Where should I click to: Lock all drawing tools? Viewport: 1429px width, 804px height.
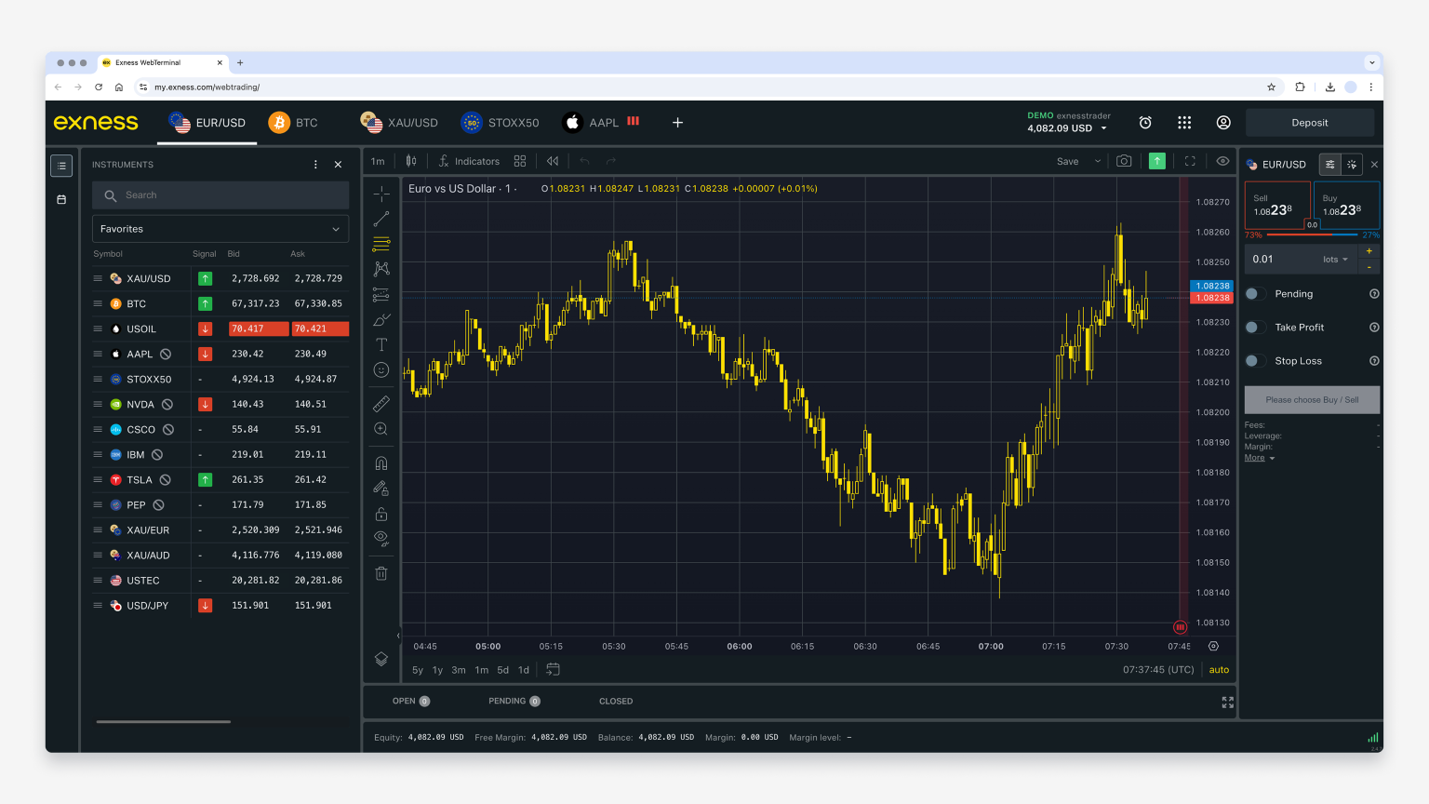pos(381,514)
